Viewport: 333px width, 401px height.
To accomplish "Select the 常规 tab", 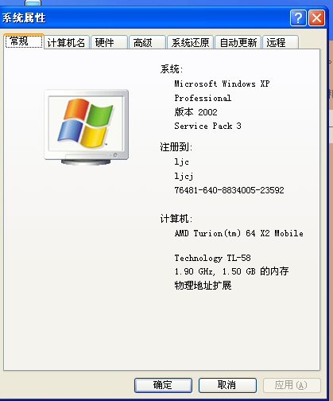I will [x=24, y=41].
